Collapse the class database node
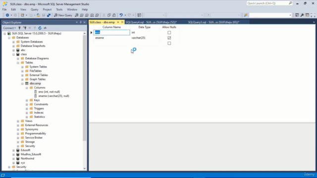 point(13,54)
